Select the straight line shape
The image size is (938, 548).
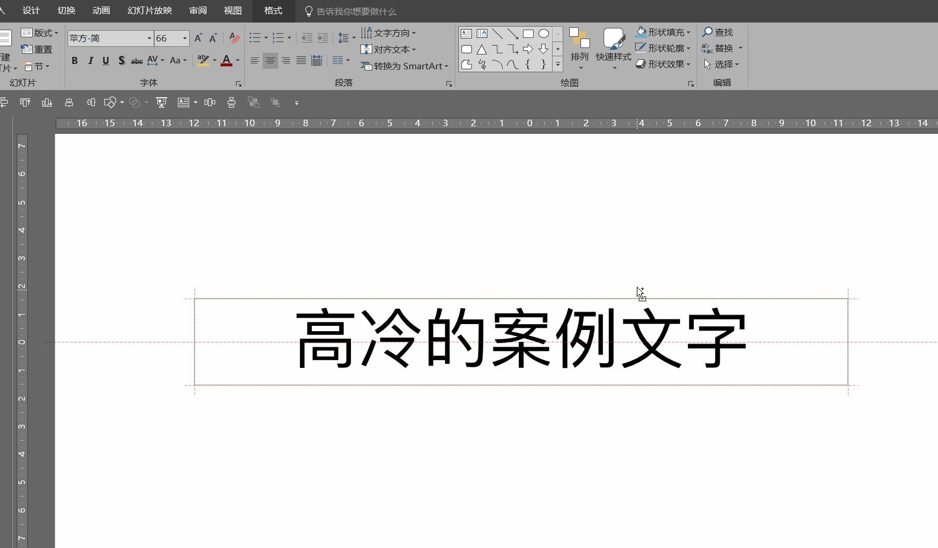(x=497, y=34)
